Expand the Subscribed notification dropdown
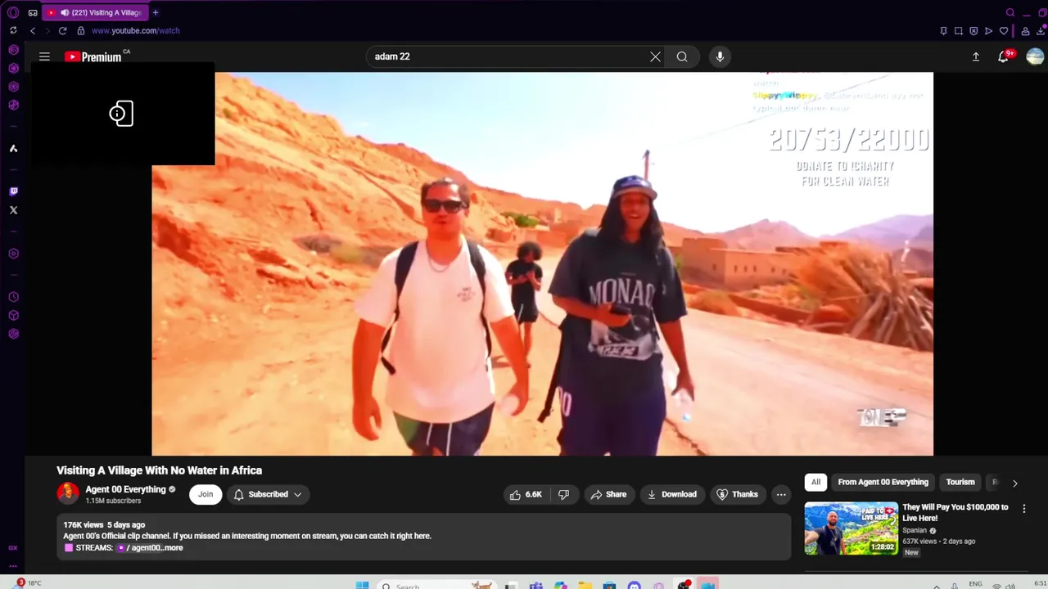The width and height of the screenshot is (1048, 589). click(x=268, y=494)
